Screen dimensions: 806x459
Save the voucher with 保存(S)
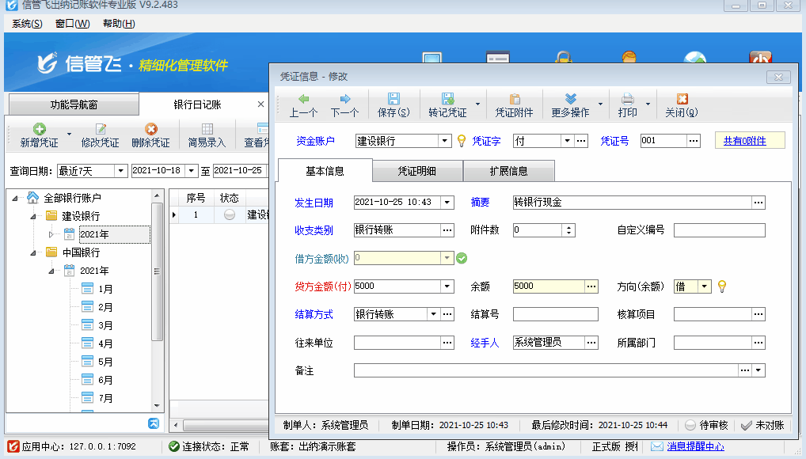click(x=393, y=99)
